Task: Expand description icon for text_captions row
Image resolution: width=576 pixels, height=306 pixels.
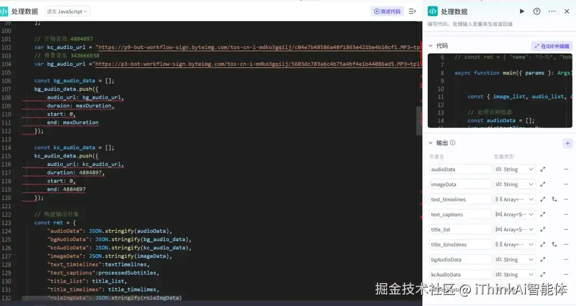Action: [x=542, y=215]
